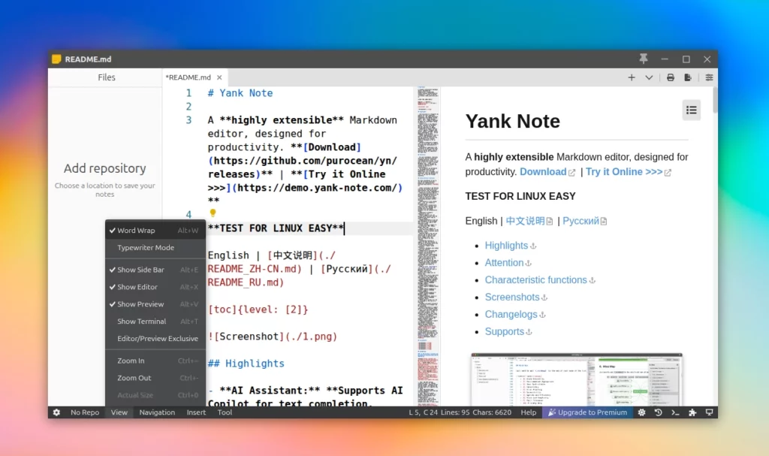Enable Editor/Preview Exclusive option

[x=155, y=338]
